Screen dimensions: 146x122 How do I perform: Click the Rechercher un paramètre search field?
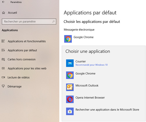click(29, 21)
